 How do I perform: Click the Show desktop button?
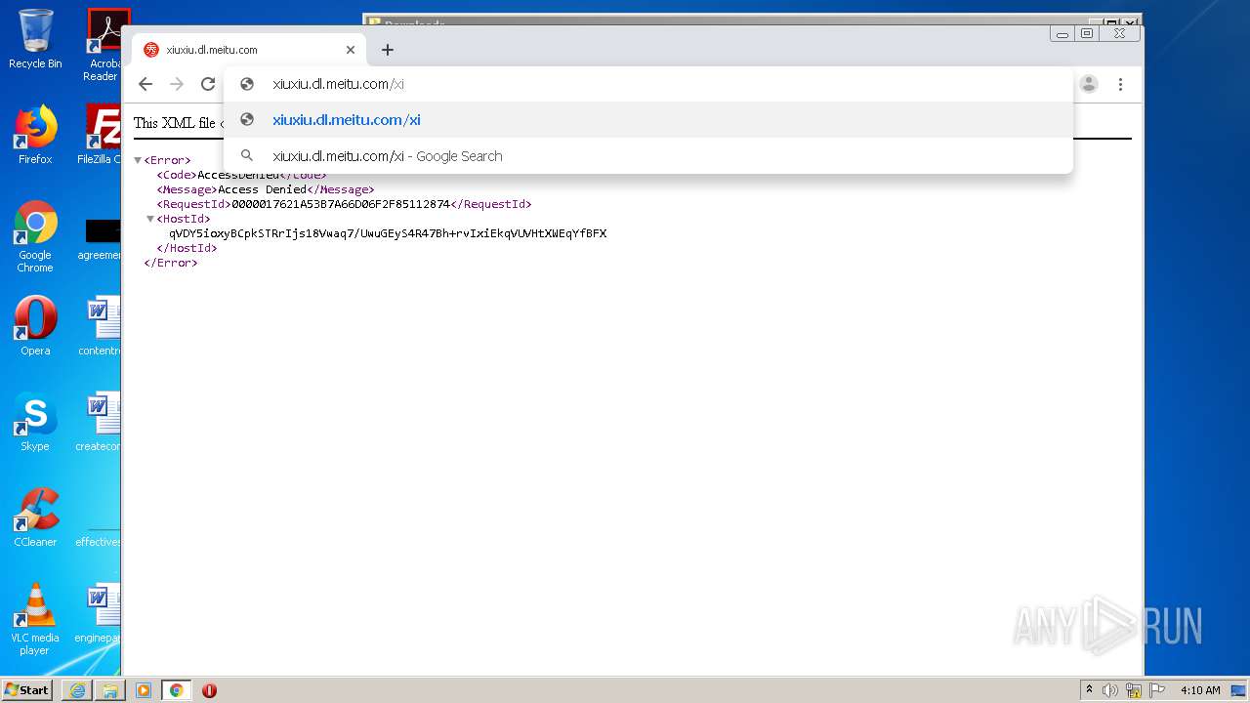[1240, 690]
